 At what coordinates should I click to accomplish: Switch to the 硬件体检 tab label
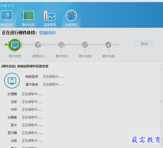point(6,25)
